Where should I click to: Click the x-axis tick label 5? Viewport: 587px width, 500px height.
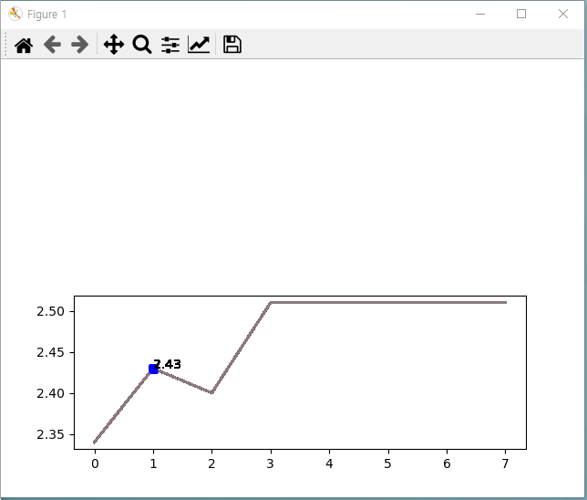[388, 464]
